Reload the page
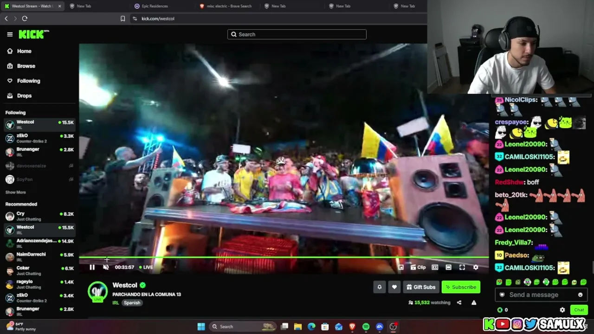 (x=25, y=19)
